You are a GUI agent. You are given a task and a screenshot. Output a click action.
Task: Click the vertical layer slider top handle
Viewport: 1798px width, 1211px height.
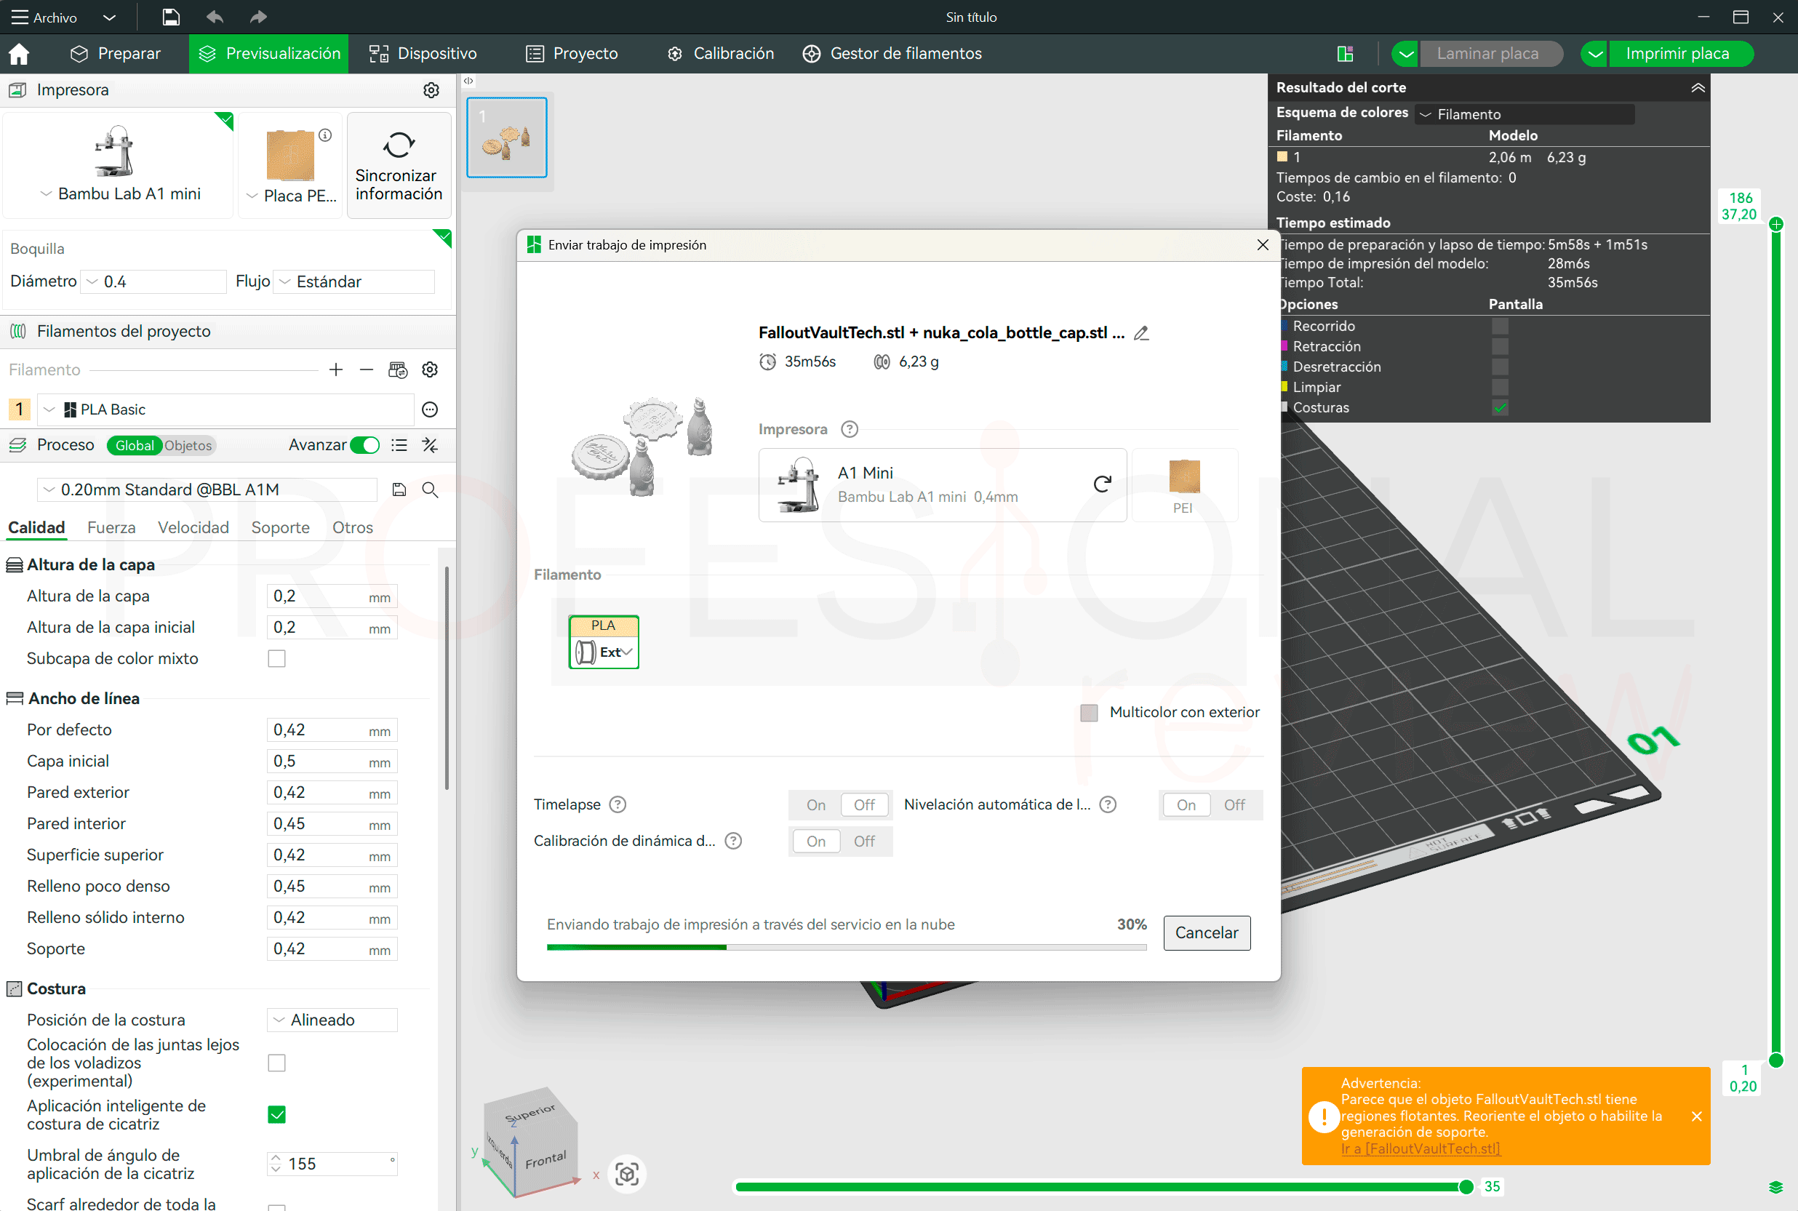click(x=1775, y=225)
